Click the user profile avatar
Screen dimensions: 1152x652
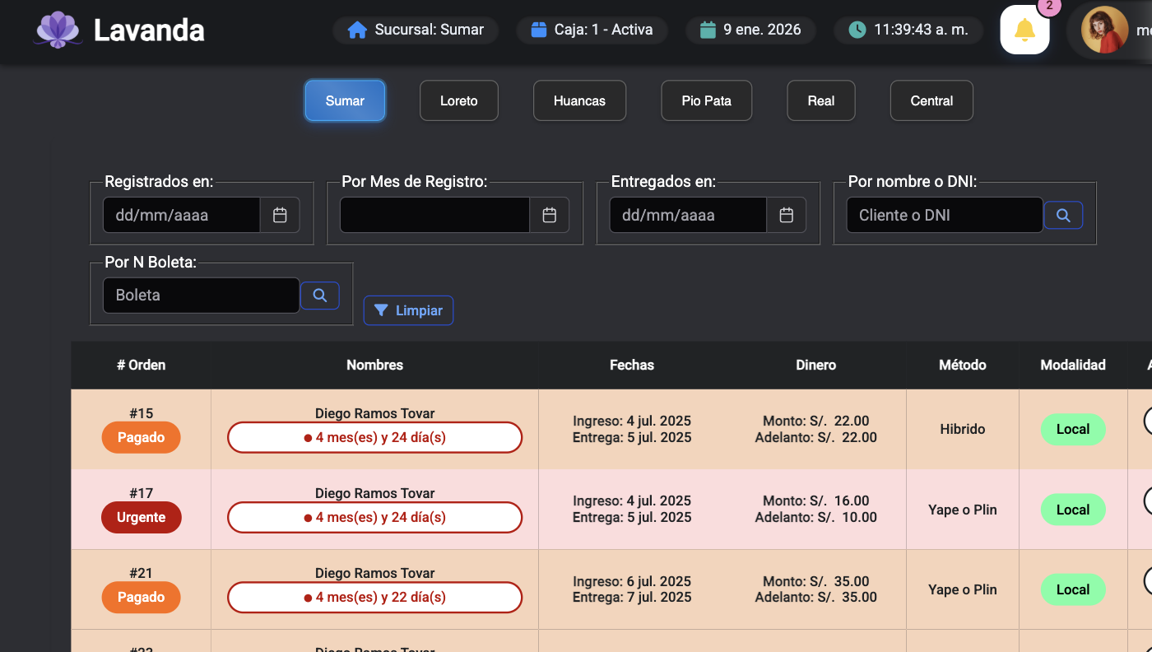pyautogui.click(x=1104, y=30)
